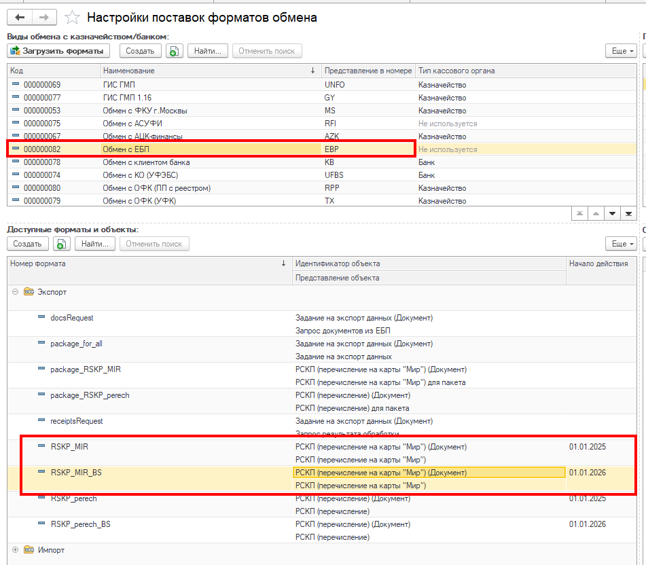Select the package_RSKP_perech format

point(322,401)
